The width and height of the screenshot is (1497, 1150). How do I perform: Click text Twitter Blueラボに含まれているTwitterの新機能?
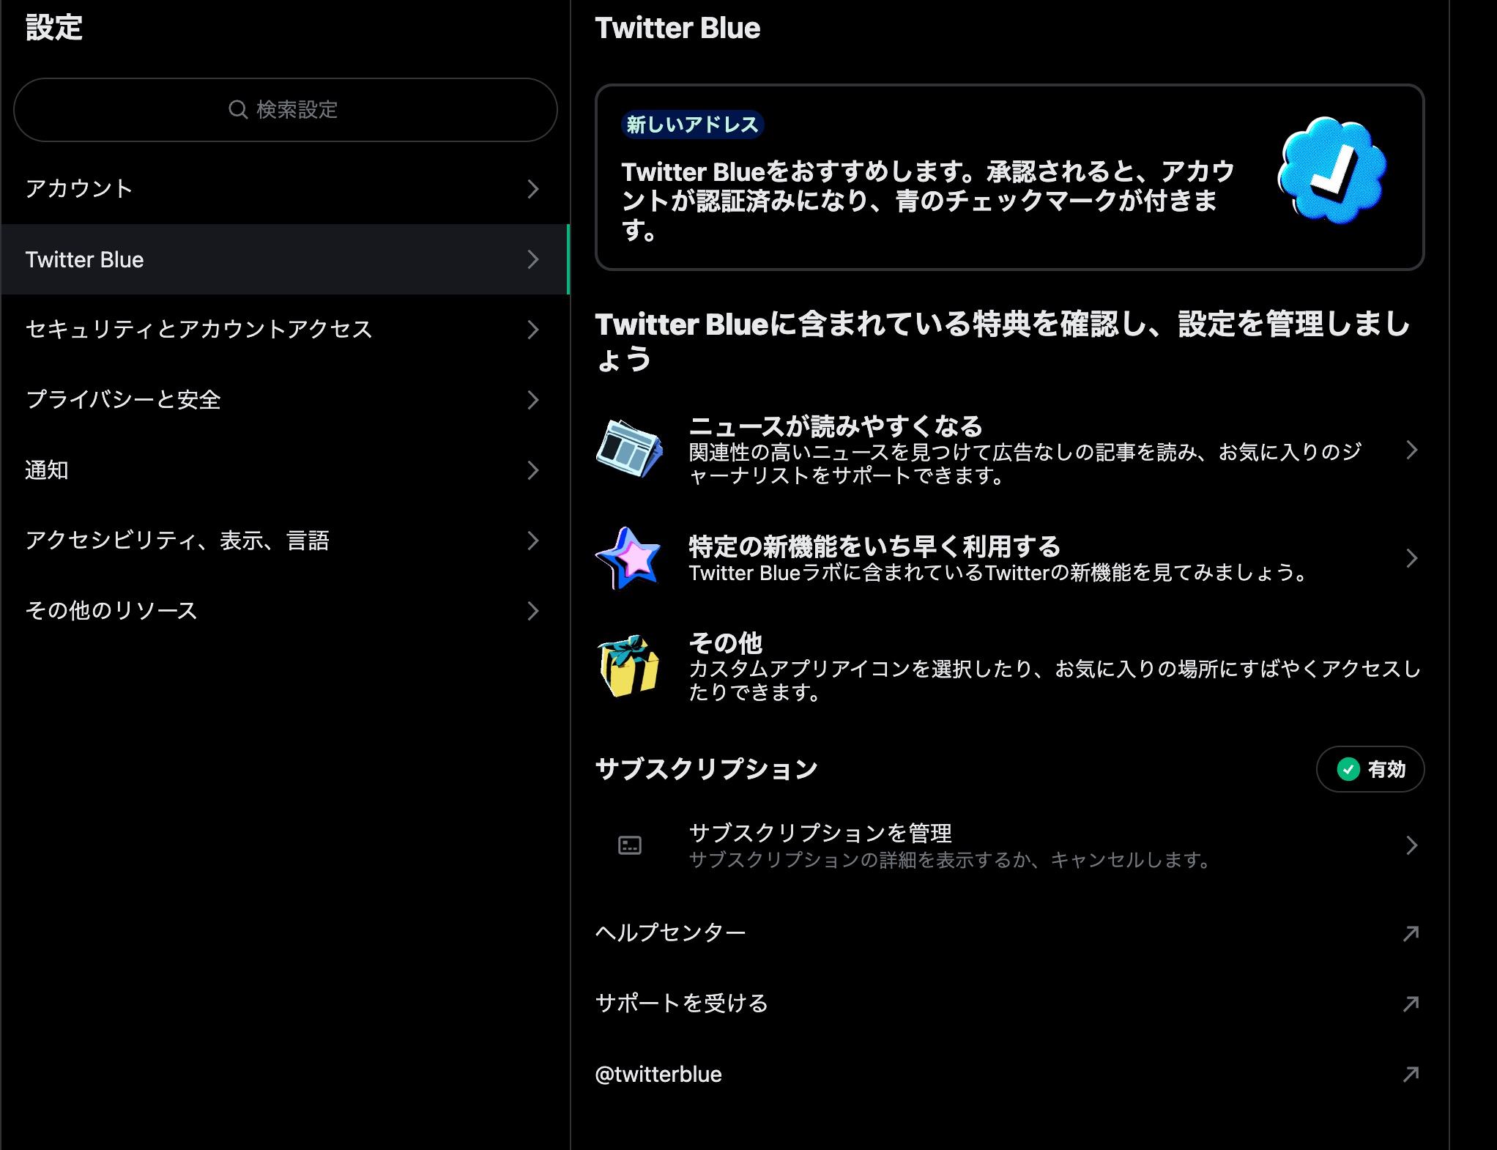998,573
